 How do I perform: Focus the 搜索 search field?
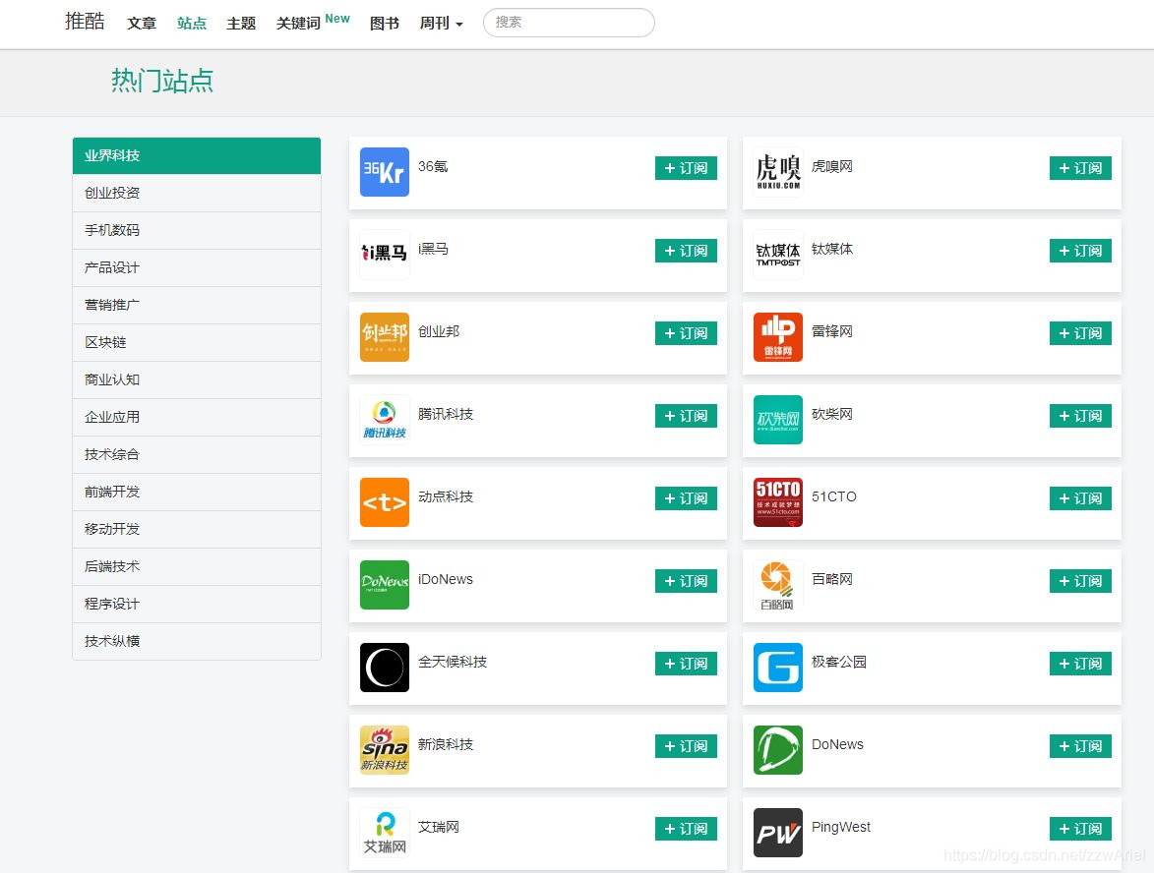(x=569, y=23)
